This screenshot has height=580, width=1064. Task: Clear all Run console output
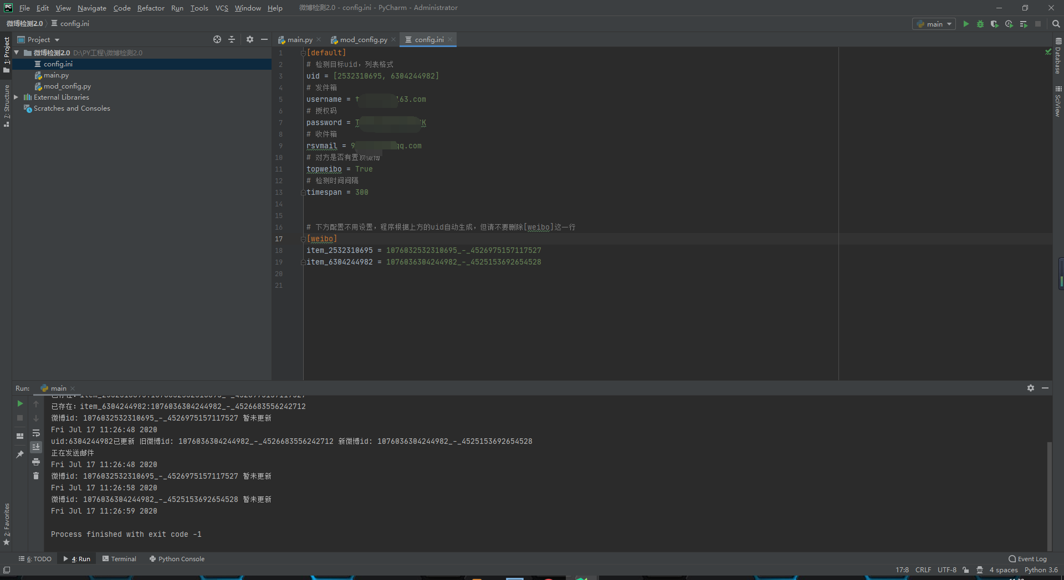(x=36, y=476)
